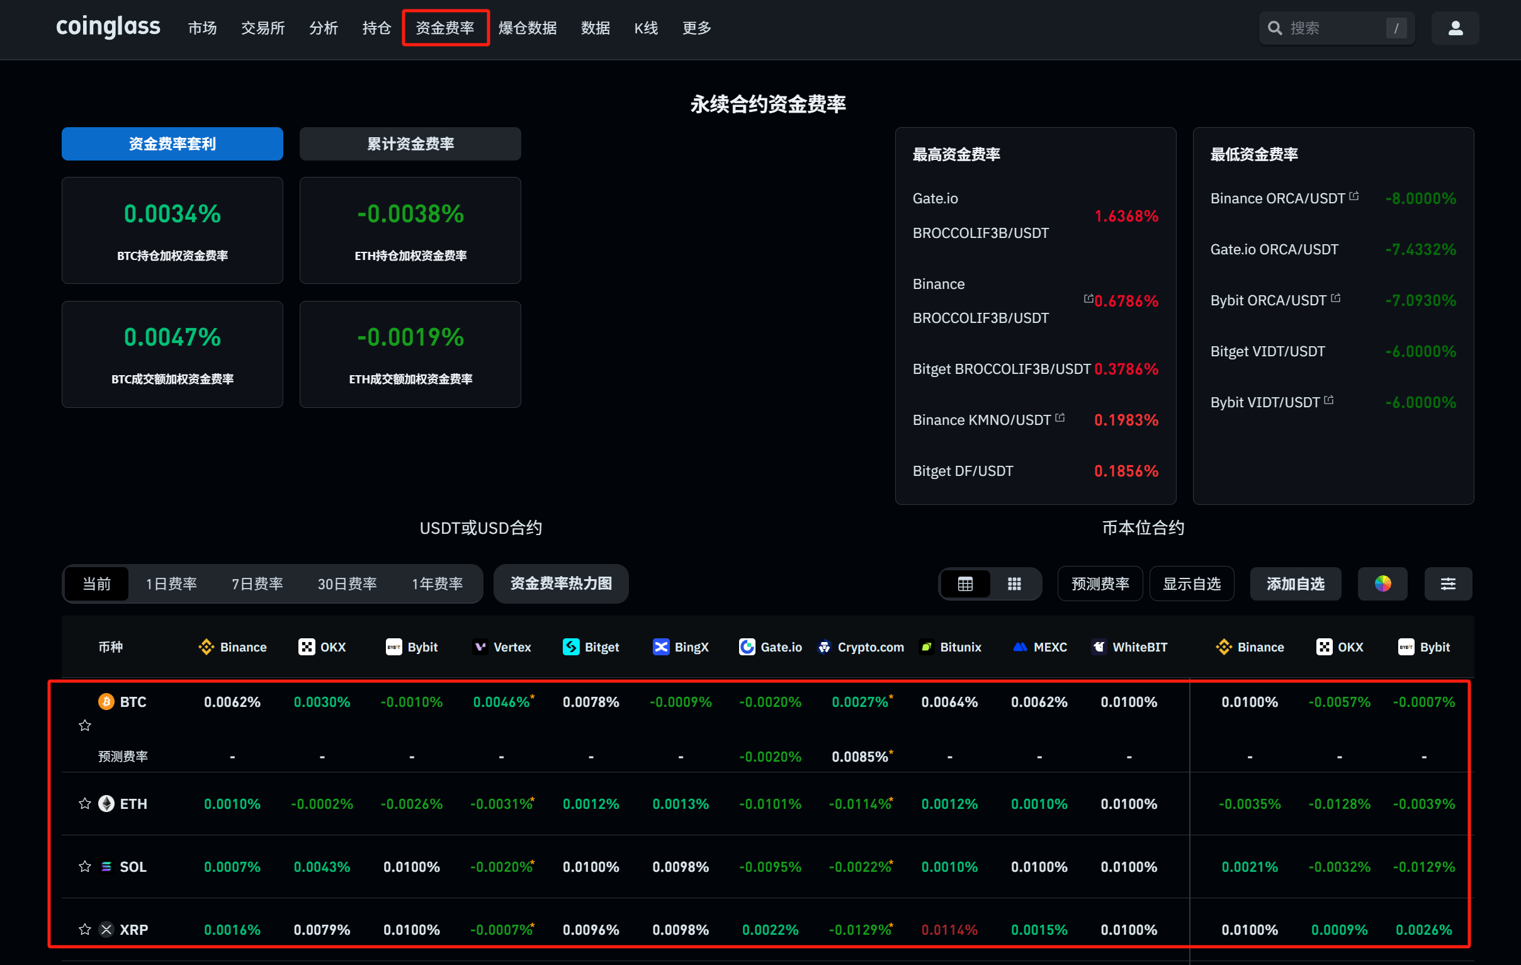Select the 累计资金费率 tab
This screenshot has width=1521, height=965.
[410, 144]
